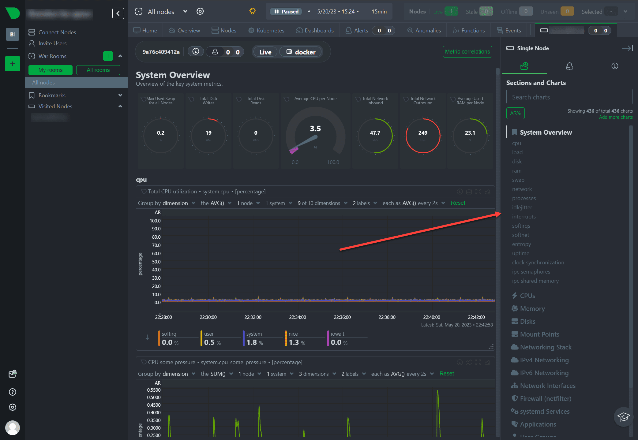Click the graduation cap help button
The image size is (638, 440).
point(623,416)
